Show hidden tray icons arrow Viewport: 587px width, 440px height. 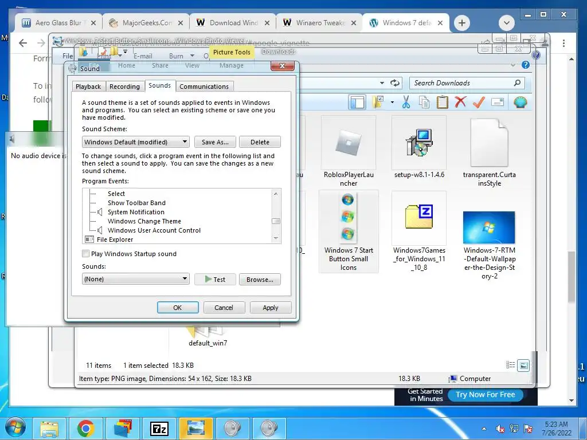click(484, 429)
